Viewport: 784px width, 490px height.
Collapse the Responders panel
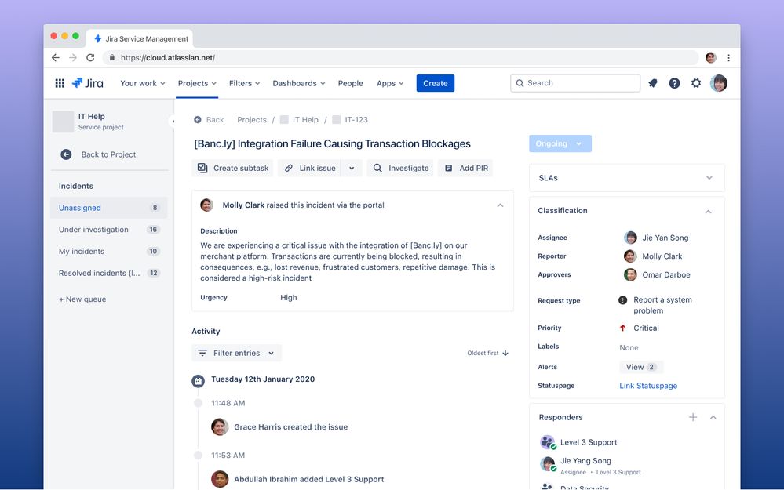coord(713,418)
